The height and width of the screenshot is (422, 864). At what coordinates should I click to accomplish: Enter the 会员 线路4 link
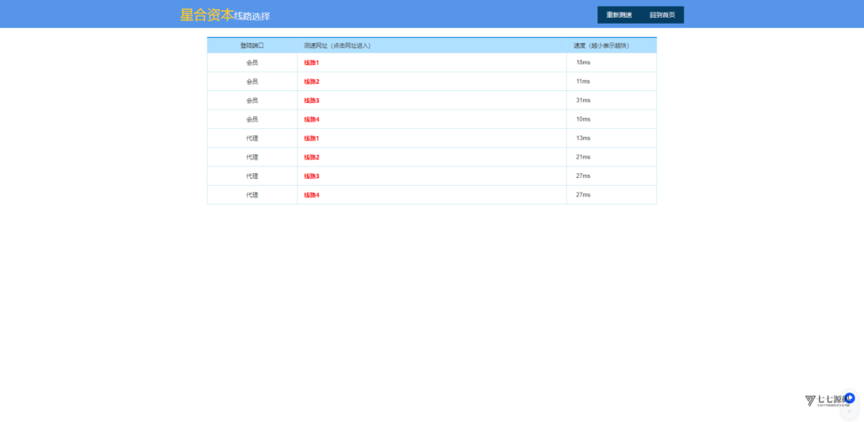pyautogui.click(x=311, y=120)
